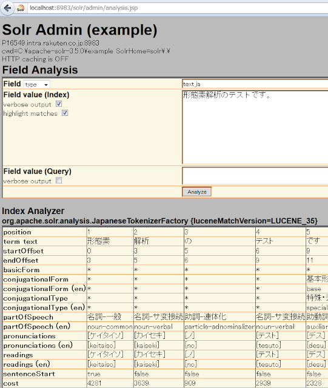
Task: Click the startOffset row label
Action: 23,251
